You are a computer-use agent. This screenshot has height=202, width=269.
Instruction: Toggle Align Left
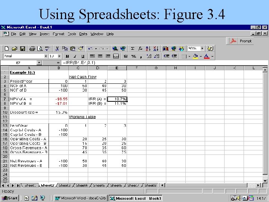tap(93, 56)
